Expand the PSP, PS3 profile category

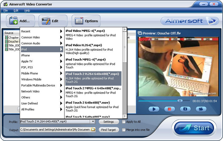click(x=42, y=67)
